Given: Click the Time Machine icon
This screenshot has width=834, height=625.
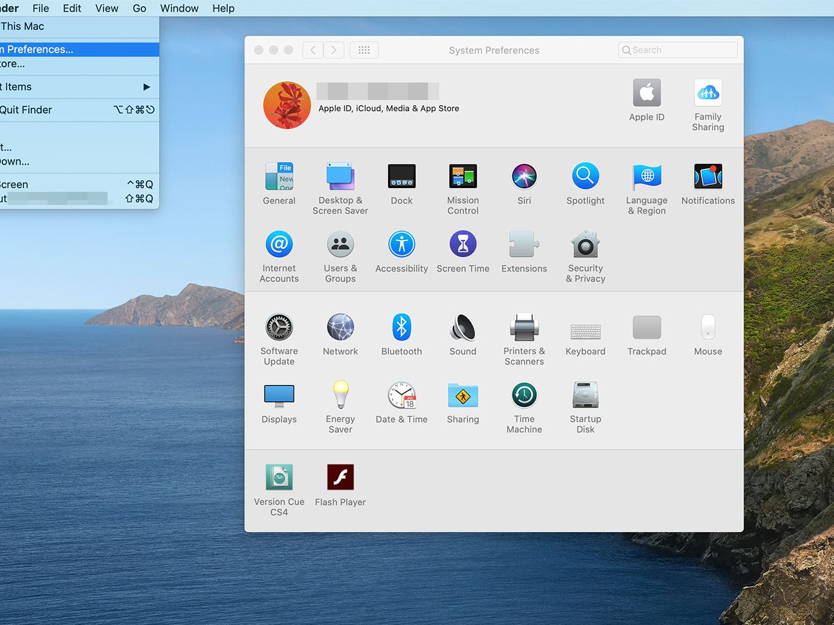Looking at the screenshot, I should (524, 396).
